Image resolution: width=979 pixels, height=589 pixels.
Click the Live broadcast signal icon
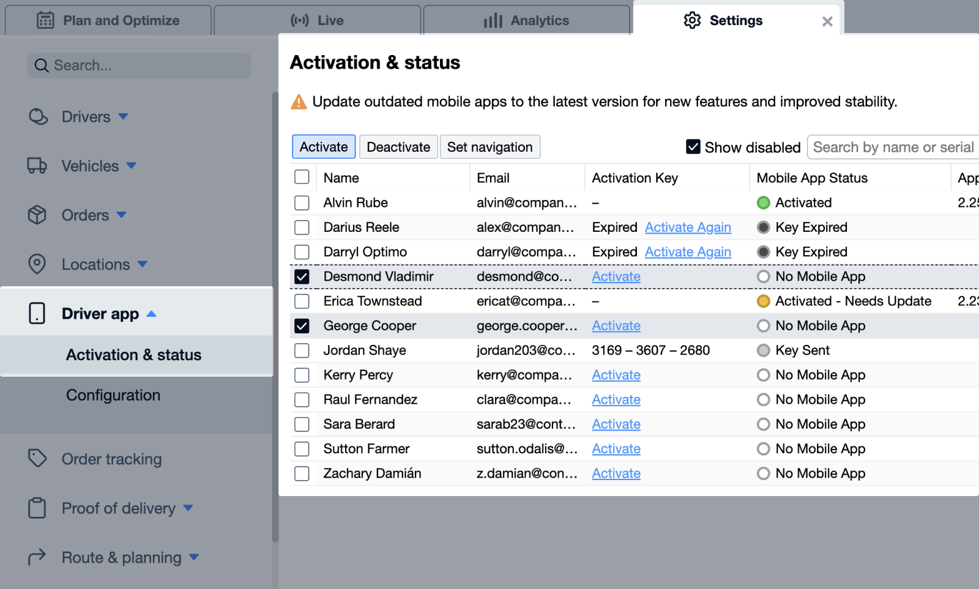pyautogui.click(x=300, y=20)
